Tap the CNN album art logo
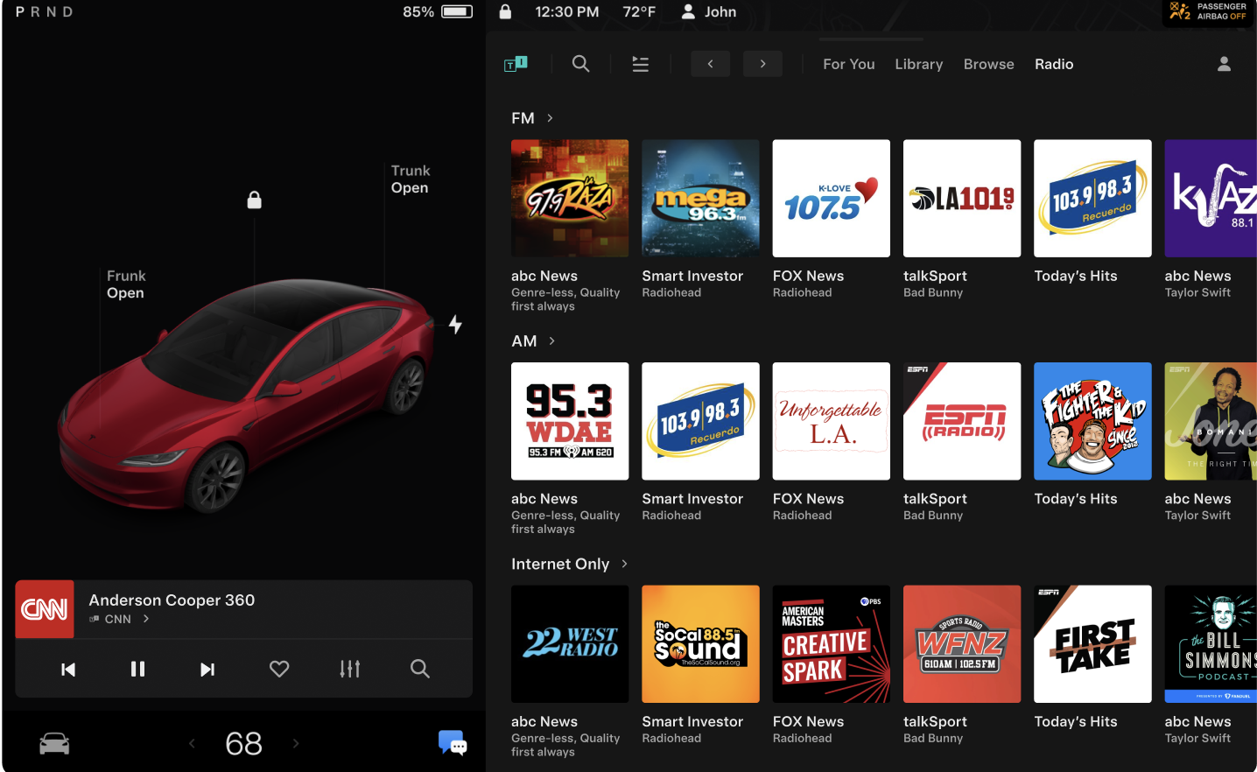 click(45, 609)
